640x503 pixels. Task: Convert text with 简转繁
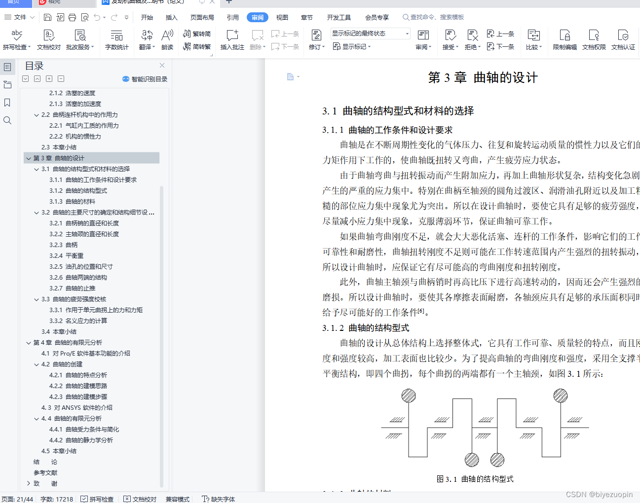196,47
